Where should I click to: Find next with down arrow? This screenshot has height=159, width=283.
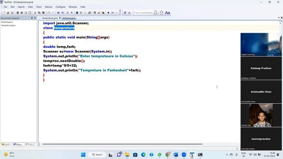click(x=156, y=13)
